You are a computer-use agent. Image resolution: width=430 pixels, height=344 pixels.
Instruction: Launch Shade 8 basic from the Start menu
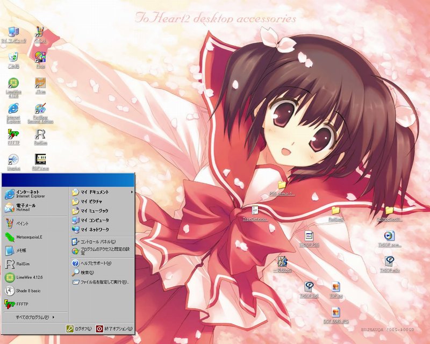(x=35, y=291)
